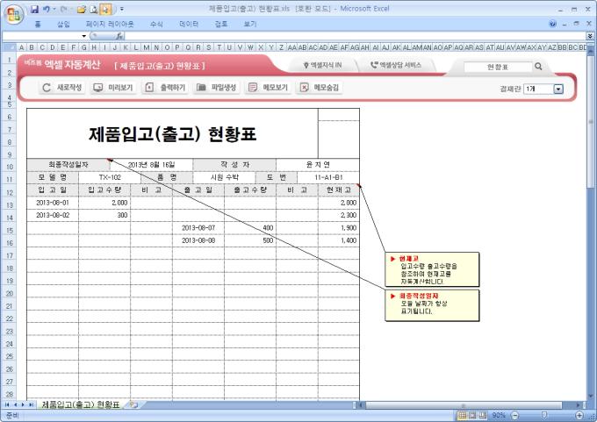The image size is (597, 422).
Task: Open the Name Box dropdown arrow
Action: [x=83, y=36]
